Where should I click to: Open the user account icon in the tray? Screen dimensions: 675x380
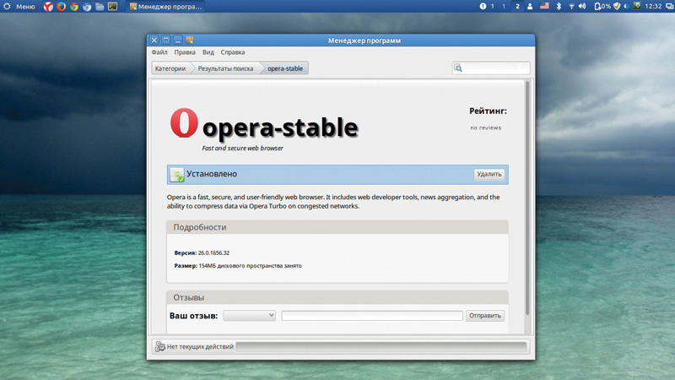tap(530, 7)
